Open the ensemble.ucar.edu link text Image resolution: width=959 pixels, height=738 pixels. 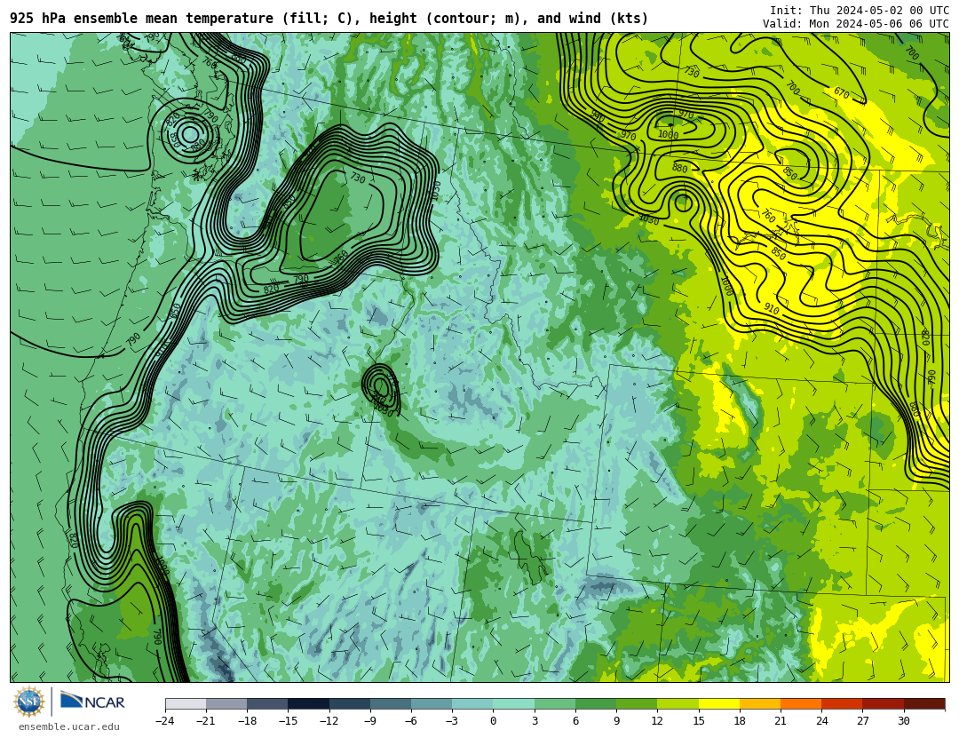pos(69,727)
